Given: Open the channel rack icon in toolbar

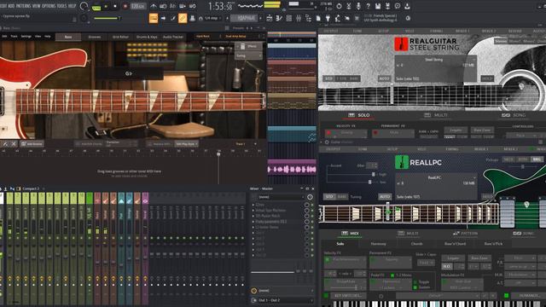Looking at the screenshot, I should pos(288,18).
